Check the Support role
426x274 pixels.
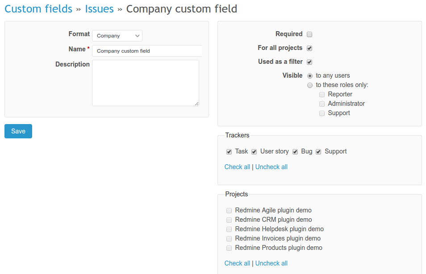tap(322, 113)
